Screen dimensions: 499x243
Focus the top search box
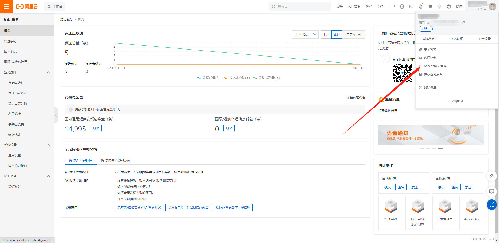(300, 6)
